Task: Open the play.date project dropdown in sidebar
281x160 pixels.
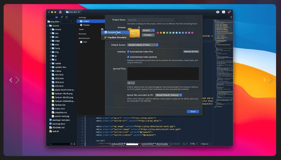Action: pyautogui.click(x=54, y=21)
